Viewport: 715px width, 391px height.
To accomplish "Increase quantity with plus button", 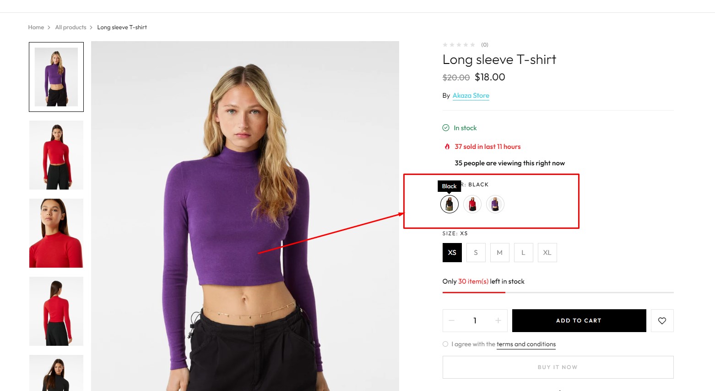I will [498, 321].
